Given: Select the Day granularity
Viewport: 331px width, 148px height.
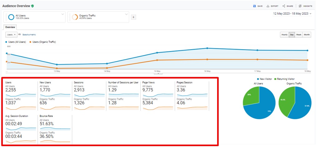Looking at the screenshot, I should pos(292,35).
